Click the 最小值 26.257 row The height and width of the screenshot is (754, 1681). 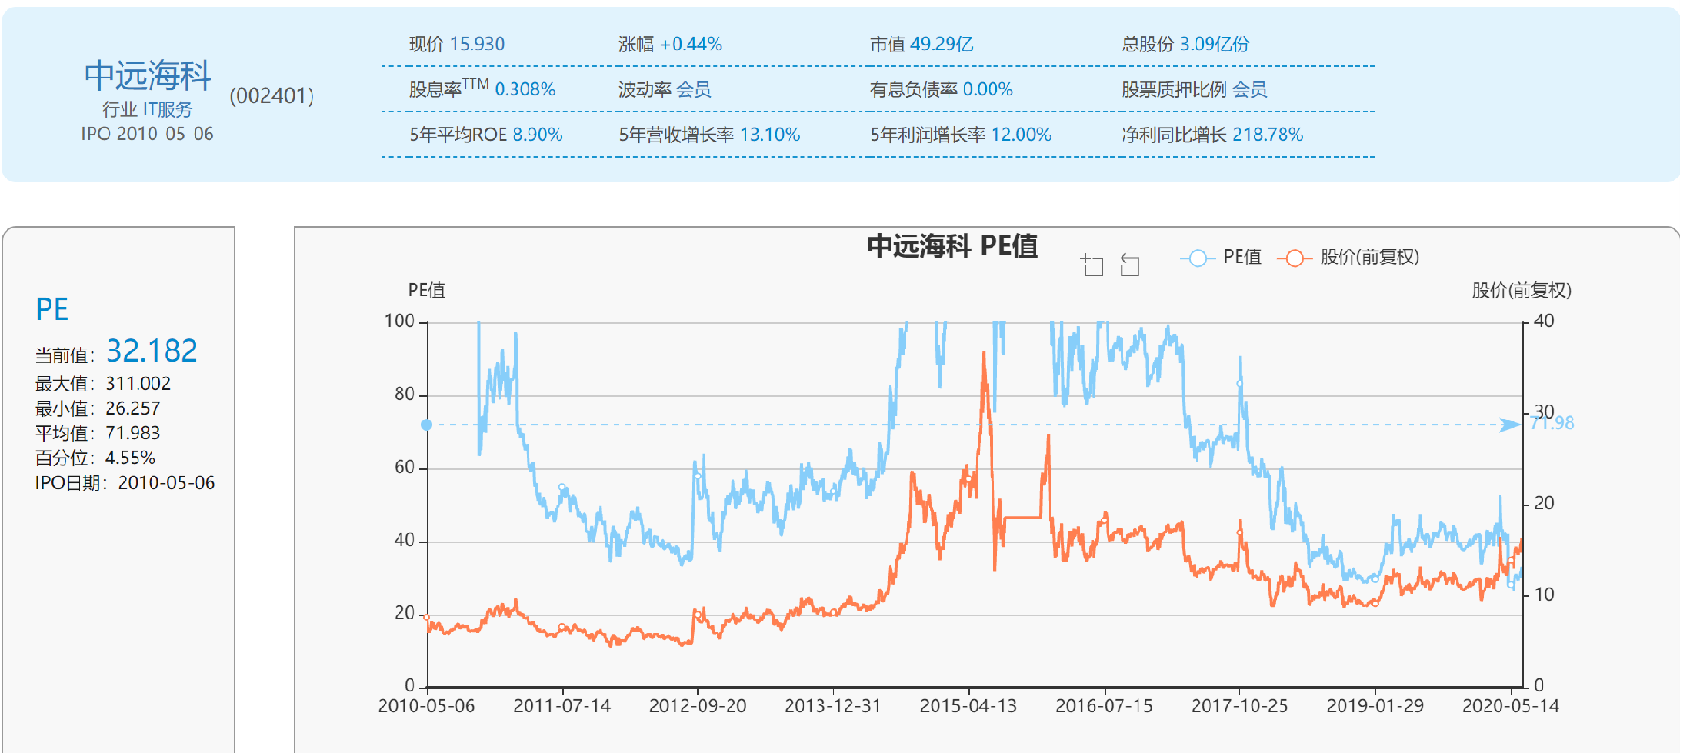(97, 408)
